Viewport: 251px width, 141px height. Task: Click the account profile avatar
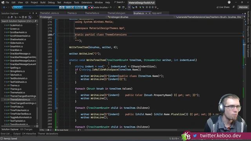[x=229, y=2]
